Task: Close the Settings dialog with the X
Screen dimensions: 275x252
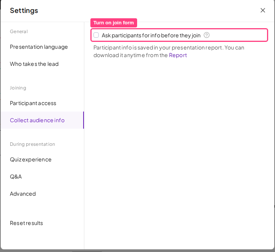Action: (262, 10)
